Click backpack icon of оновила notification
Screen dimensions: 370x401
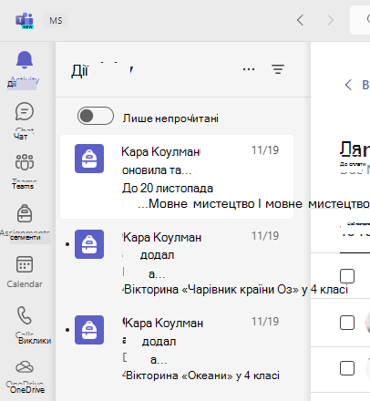click(89, 159)
